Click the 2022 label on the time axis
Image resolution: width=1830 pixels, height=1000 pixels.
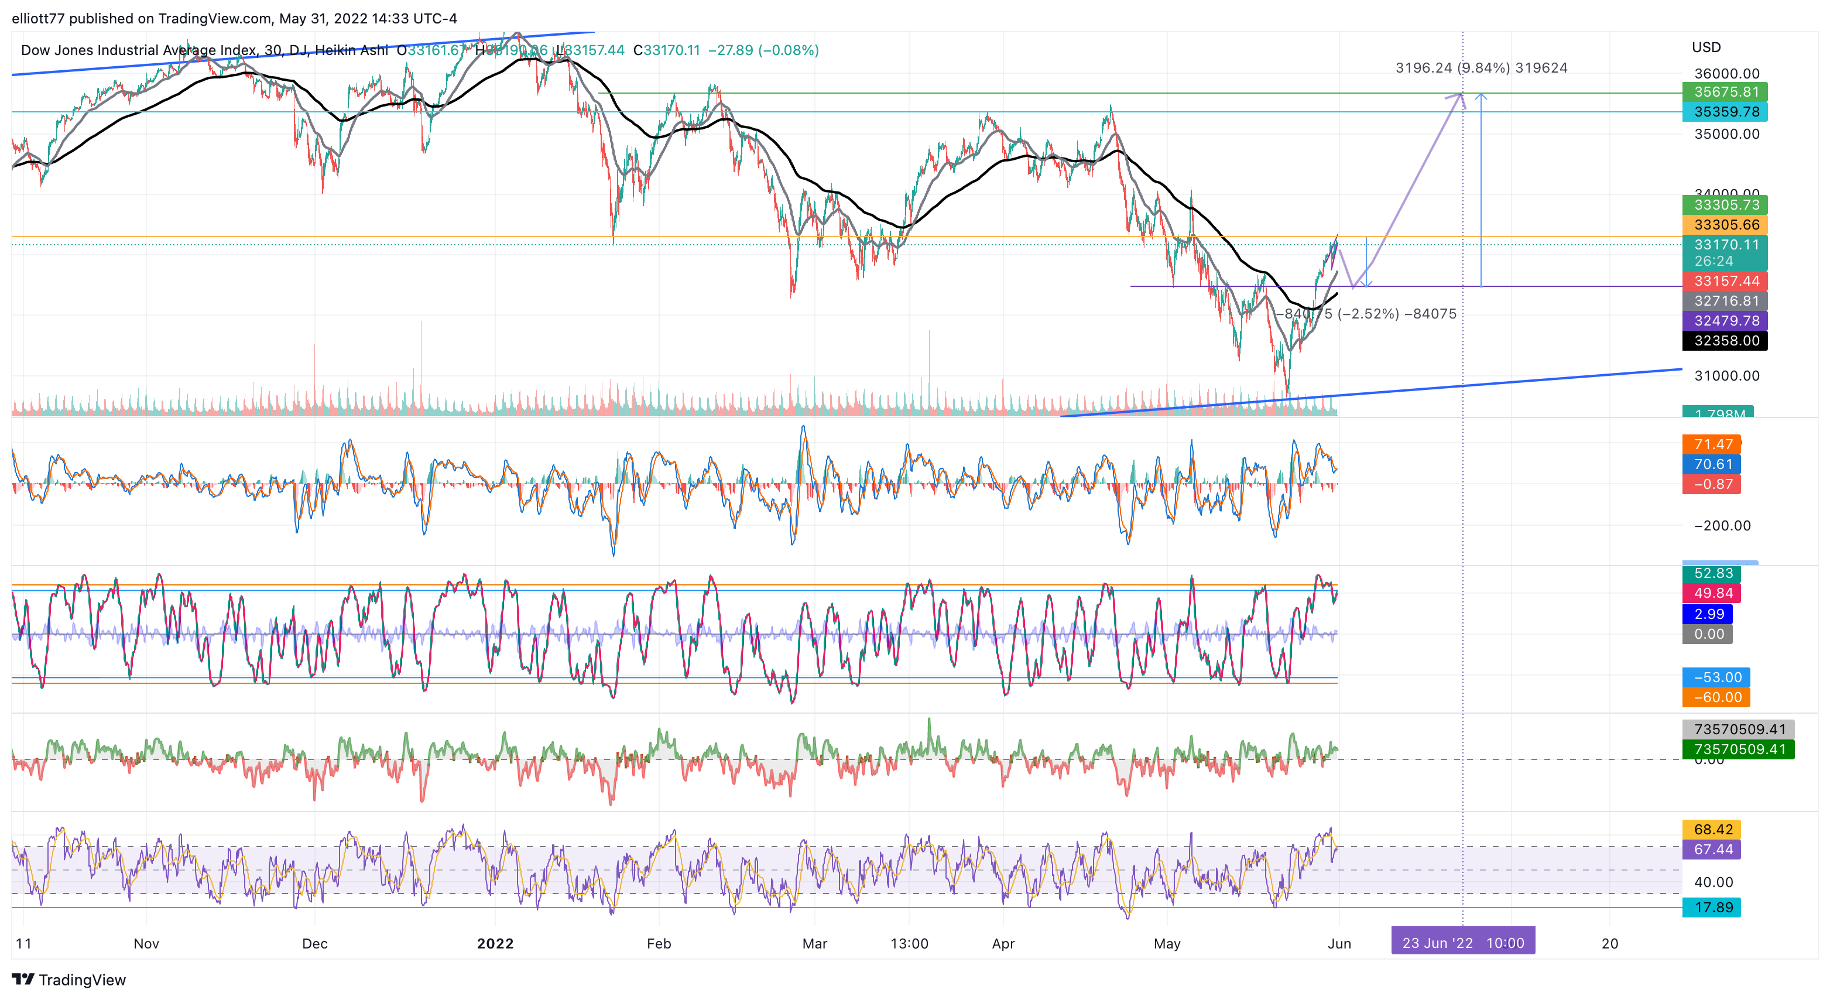pos(495,944)
